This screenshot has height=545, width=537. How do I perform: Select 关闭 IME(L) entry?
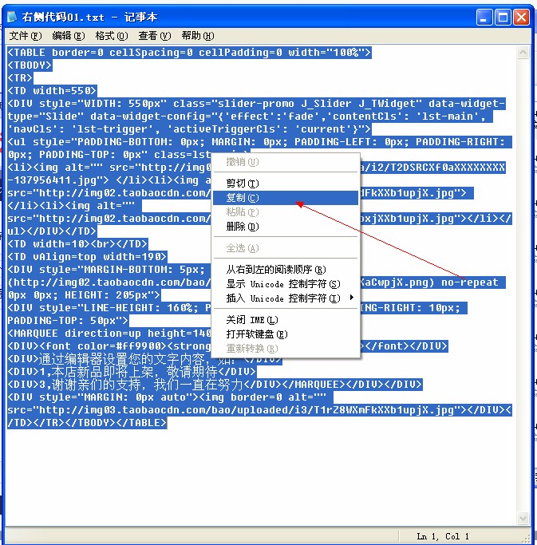[286, 320]
